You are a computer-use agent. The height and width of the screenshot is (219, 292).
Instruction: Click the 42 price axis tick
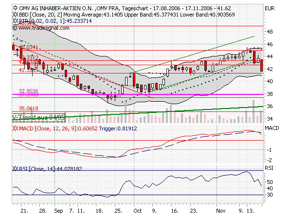pyautogui.click(x=270, y=69)
